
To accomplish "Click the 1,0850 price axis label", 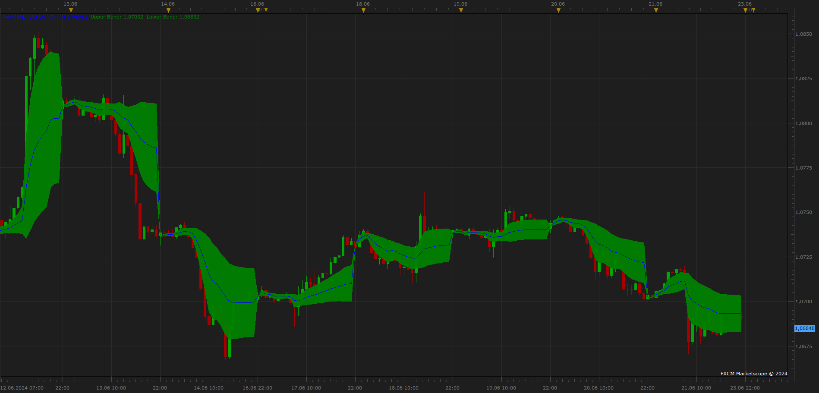I will click(803, 34).
